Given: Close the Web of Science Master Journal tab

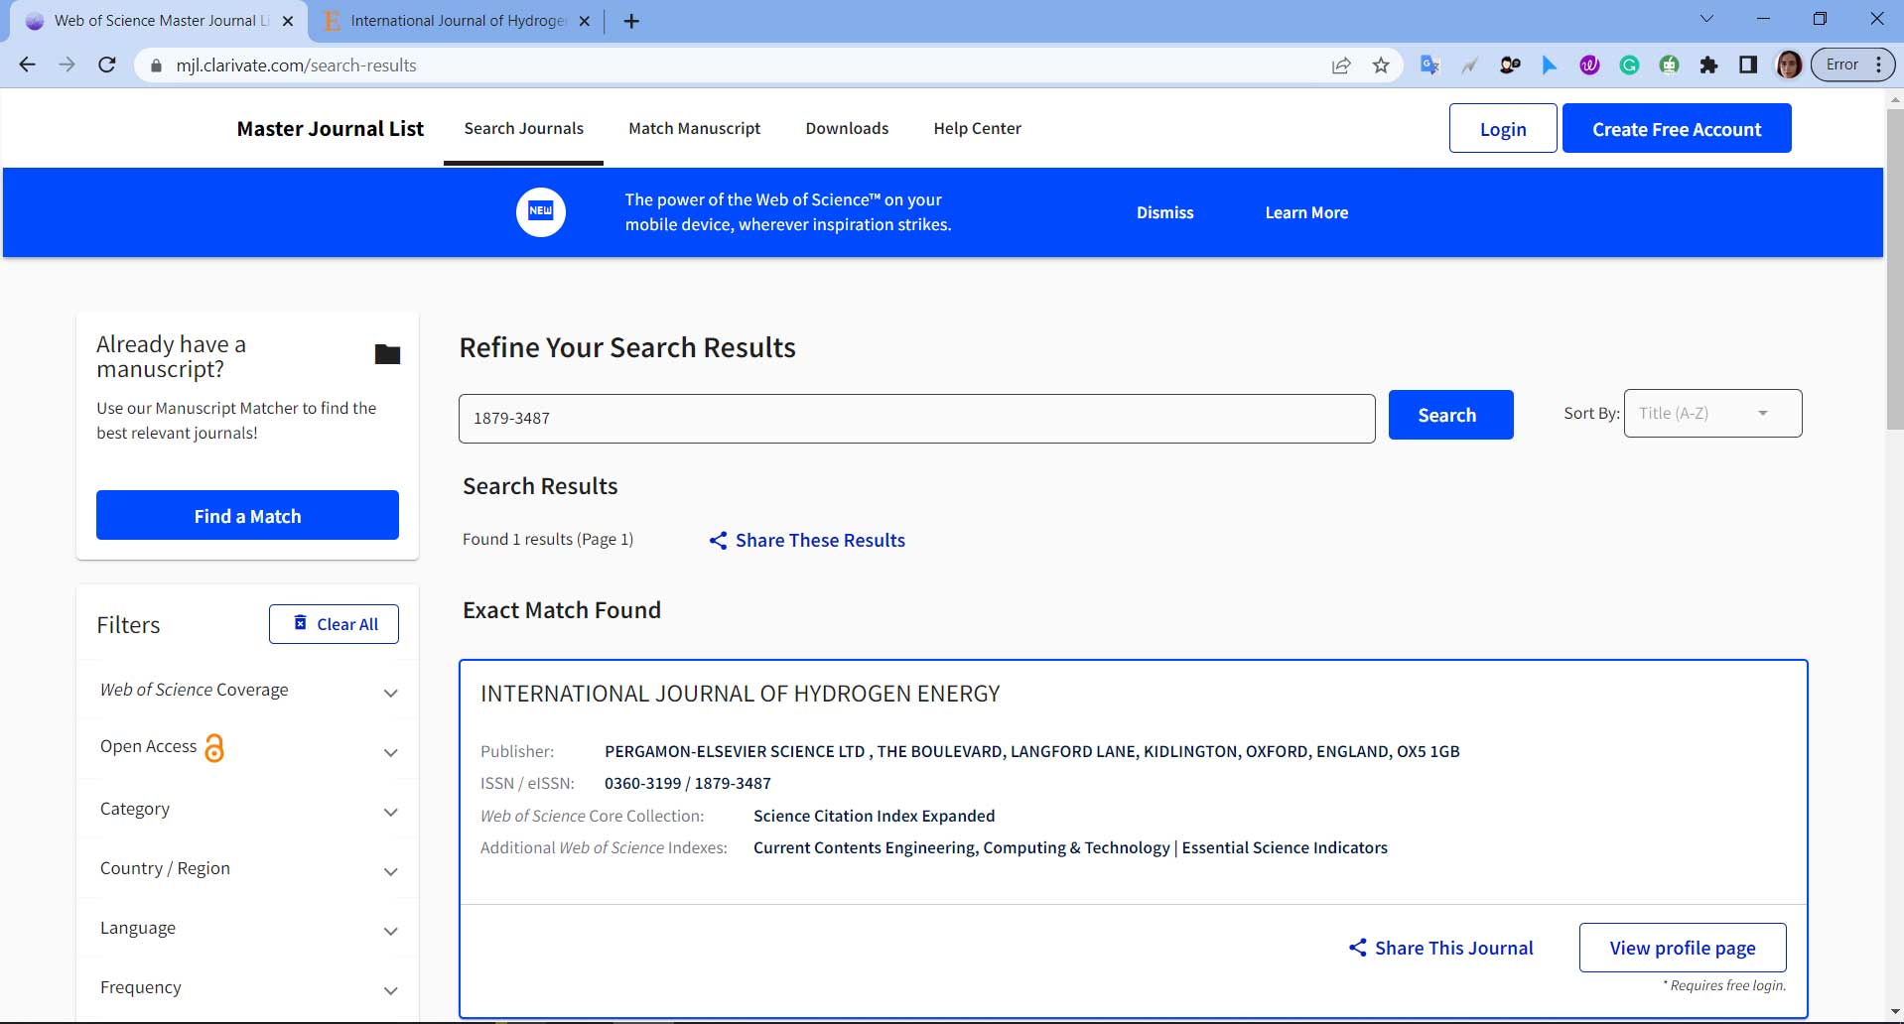Looking at the screenshot, I should pyautogui.click(x=288, y=21).
